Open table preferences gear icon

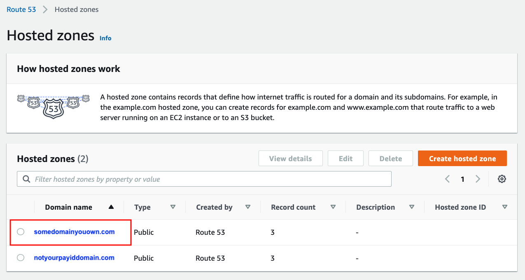click(502, 179)
